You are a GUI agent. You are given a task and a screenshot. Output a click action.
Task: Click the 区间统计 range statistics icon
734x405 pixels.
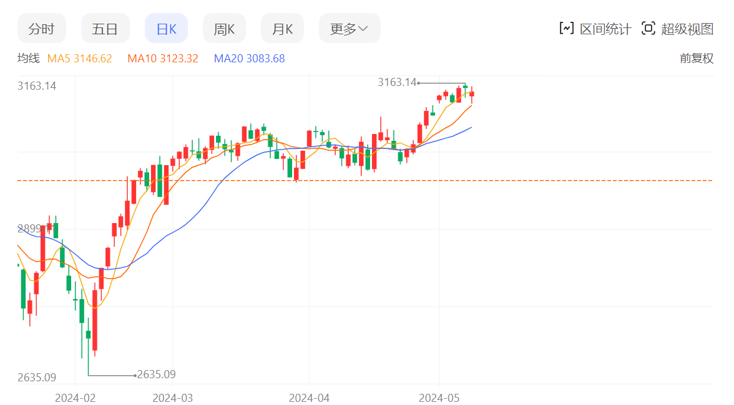pos(567,29)
